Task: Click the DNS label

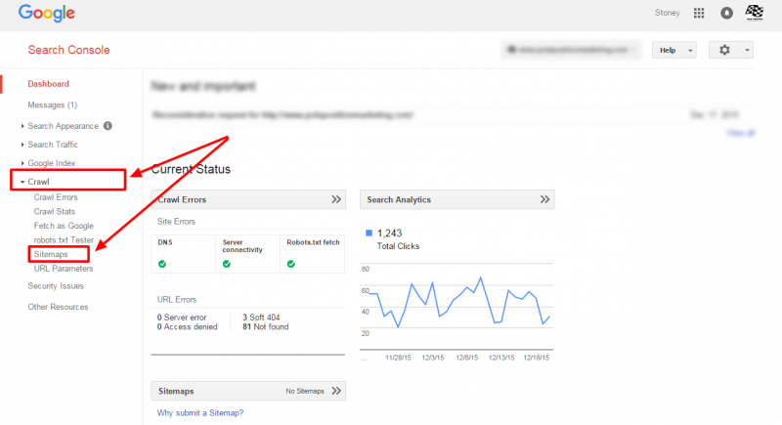Action: coord(165,242)
